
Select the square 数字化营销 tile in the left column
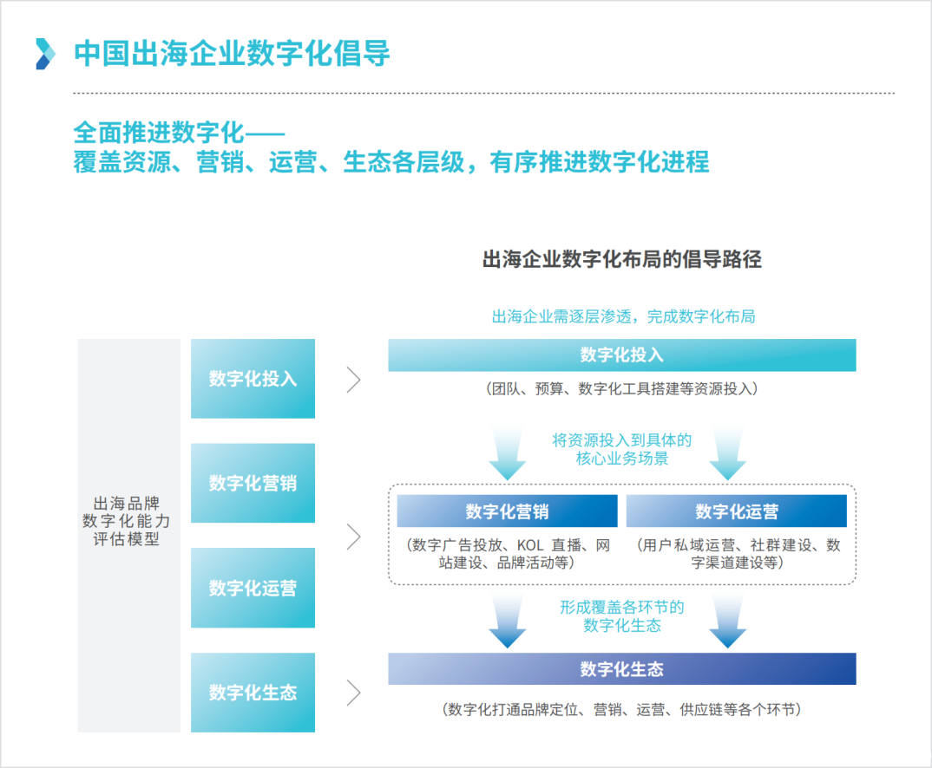[x=253, y=483]
